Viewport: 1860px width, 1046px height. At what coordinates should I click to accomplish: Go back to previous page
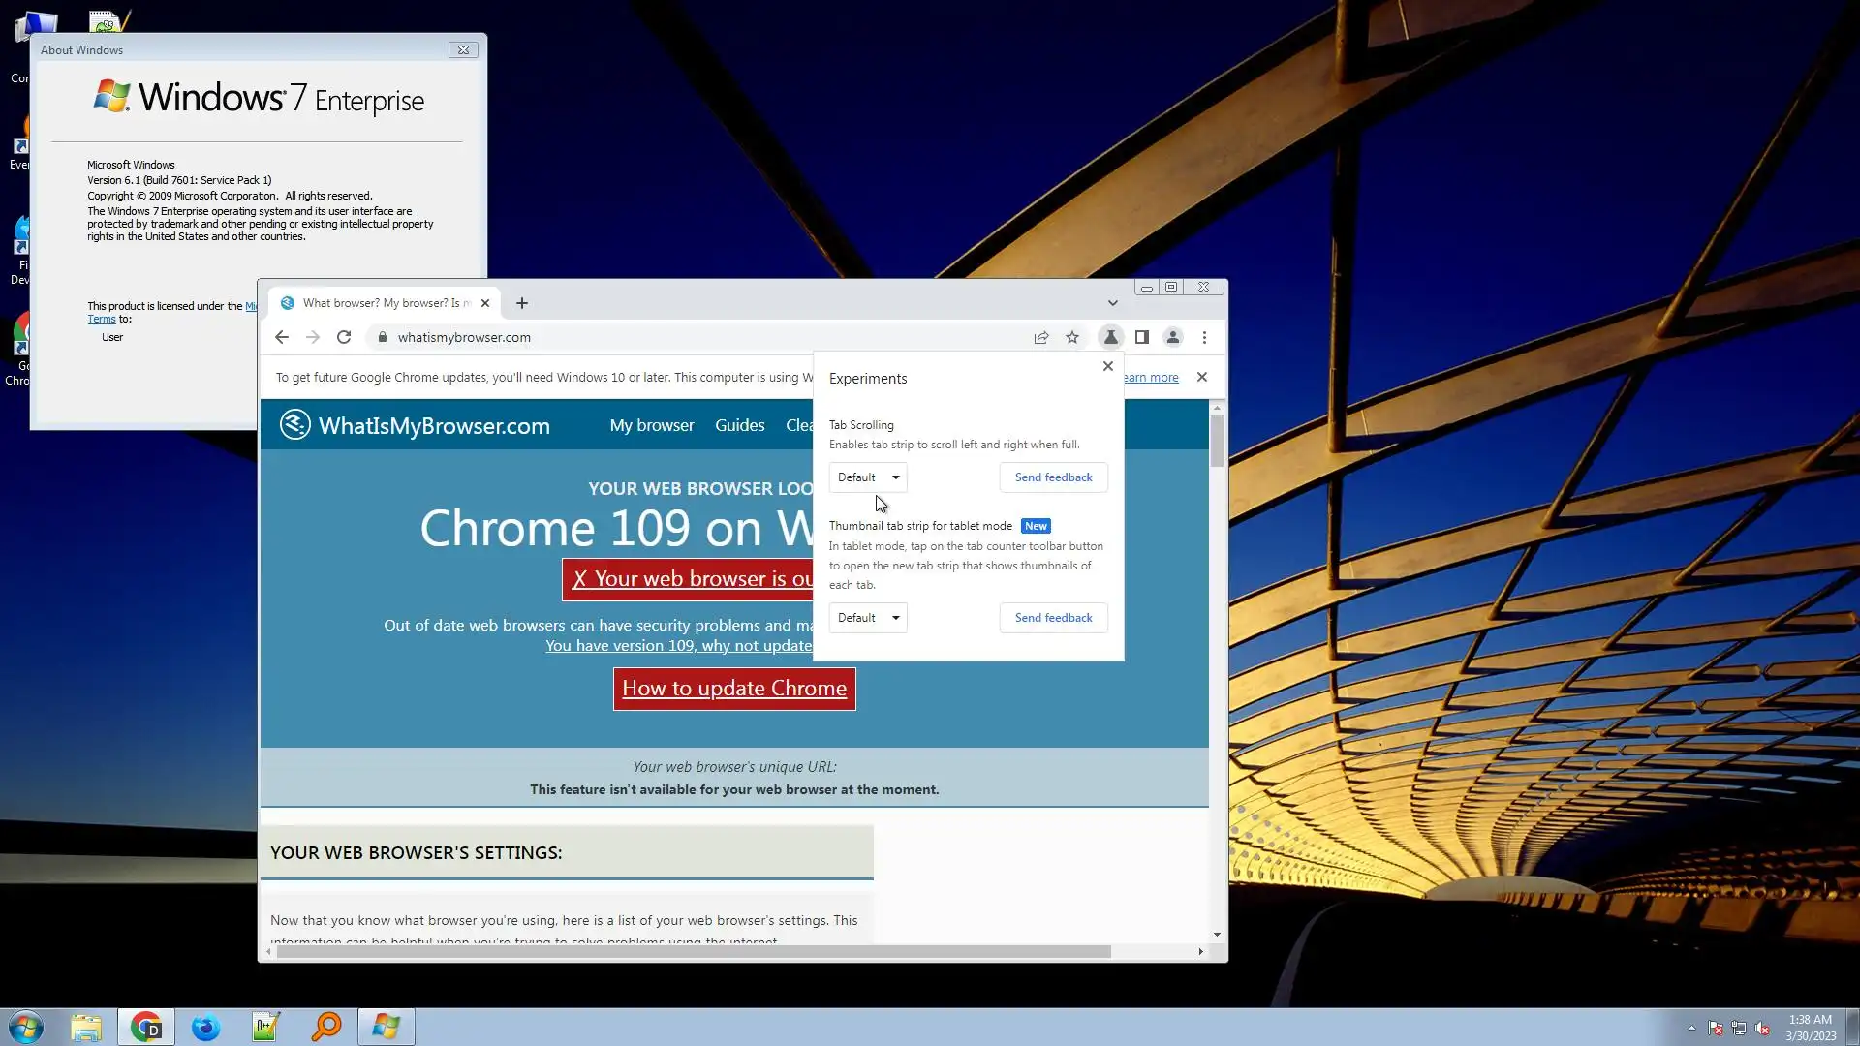pos(282,337)
